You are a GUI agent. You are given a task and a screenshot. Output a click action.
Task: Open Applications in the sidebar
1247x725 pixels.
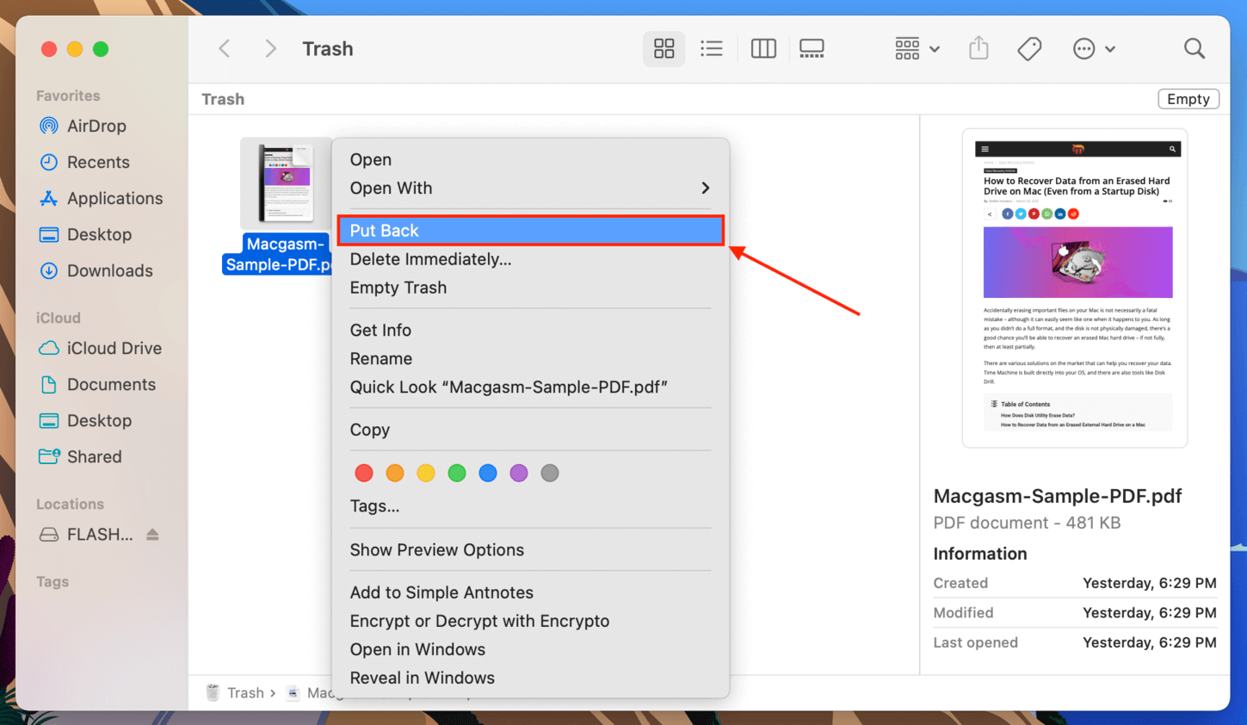click(x=102, y=198)
